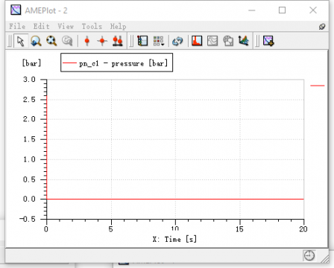Expand the grid layout dropdown
Screen dimensions: 334x268
click(158, 41)
